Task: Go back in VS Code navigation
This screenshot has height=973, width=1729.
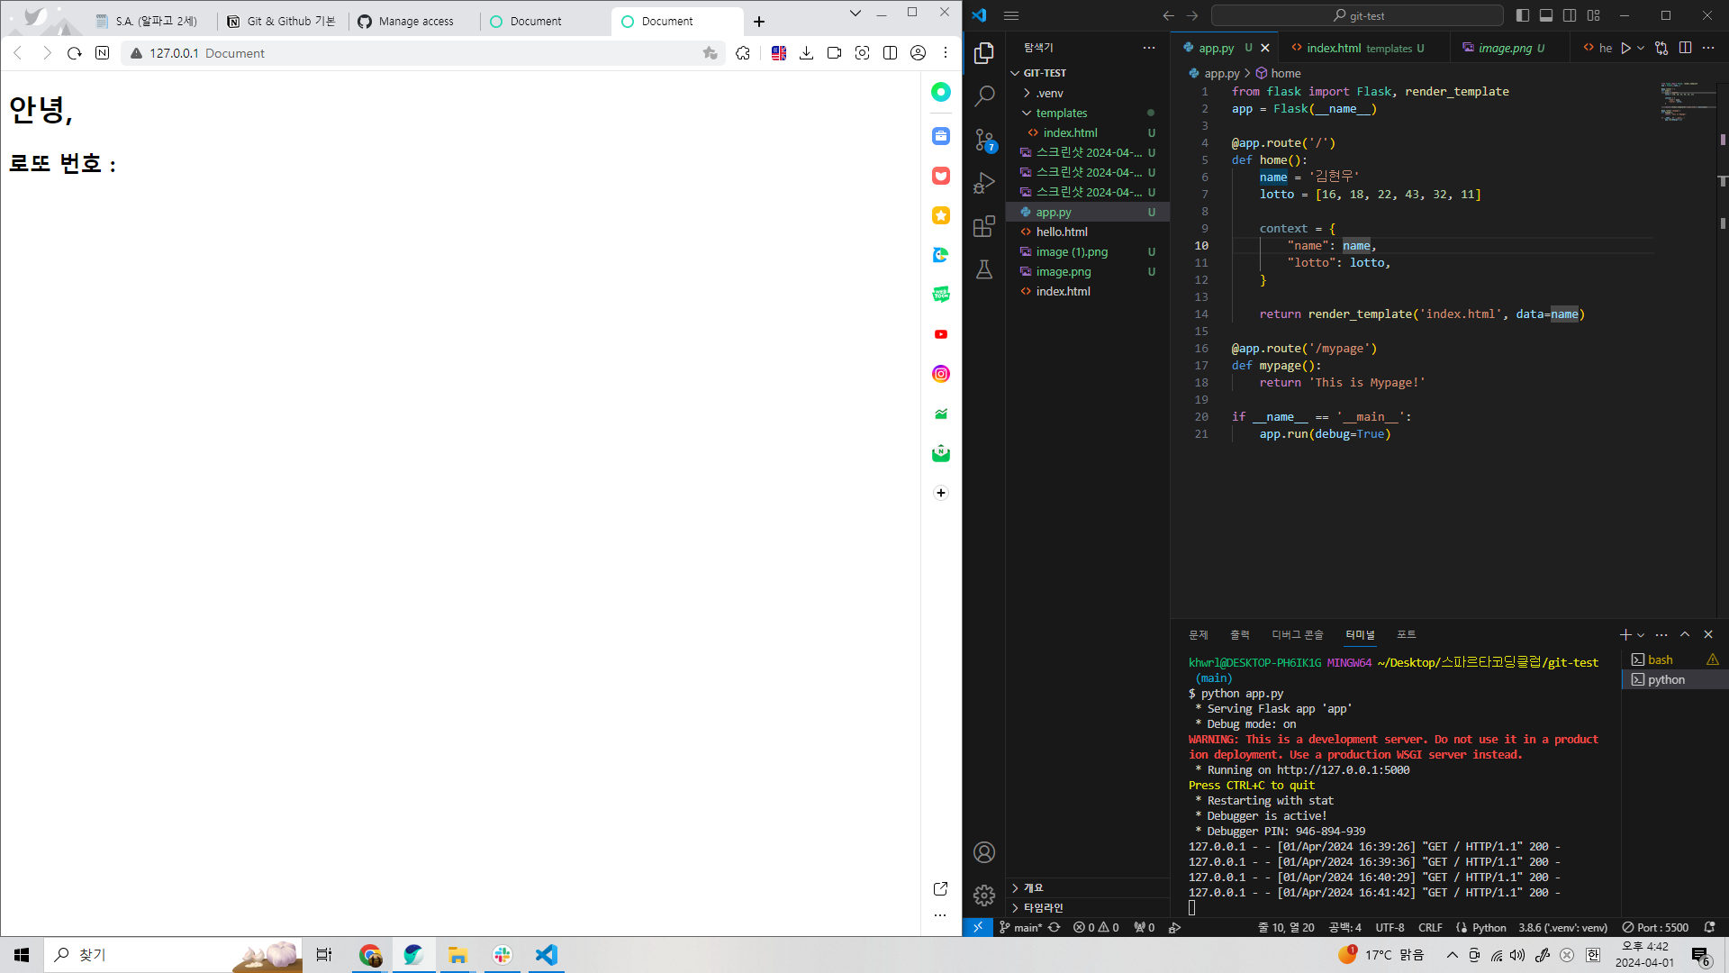Action: tap(1168, 15)
